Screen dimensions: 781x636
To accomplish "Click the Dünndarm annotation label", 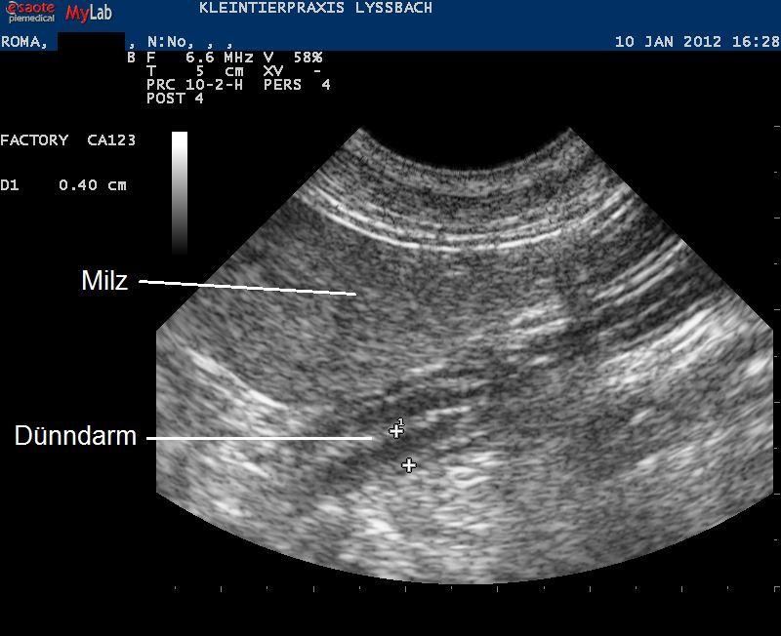I will 75,436.
